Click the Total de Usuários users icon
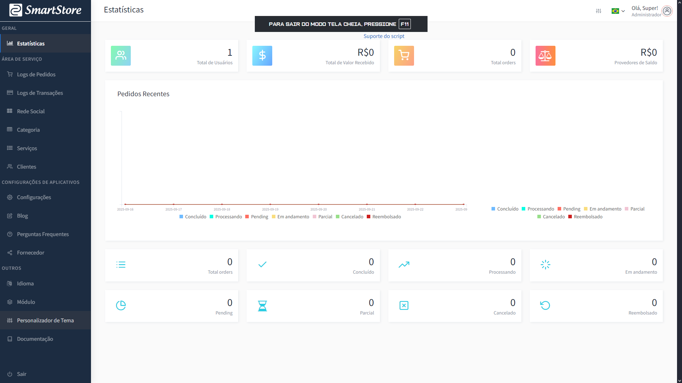The width and height of the screenshot is (682, 383). (x=121, y=56)
